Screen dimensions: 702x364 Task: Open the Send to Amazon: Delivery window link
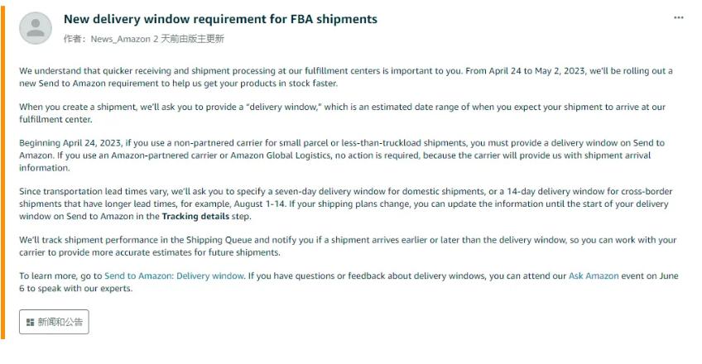(x=174, y=275)
